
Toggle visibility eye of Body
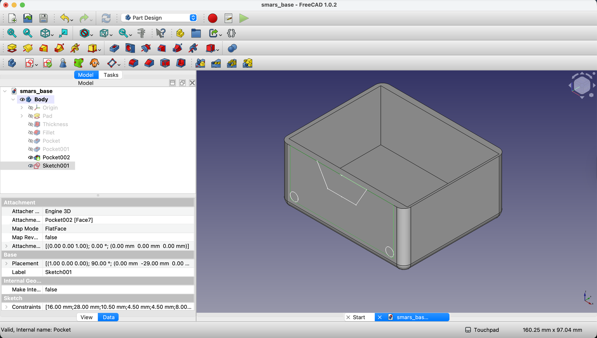point(22,99)
